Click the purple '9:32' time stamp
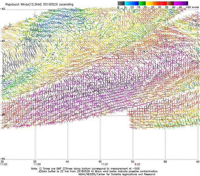This screenshot has width=200, height=176. [x=137, y=164]
